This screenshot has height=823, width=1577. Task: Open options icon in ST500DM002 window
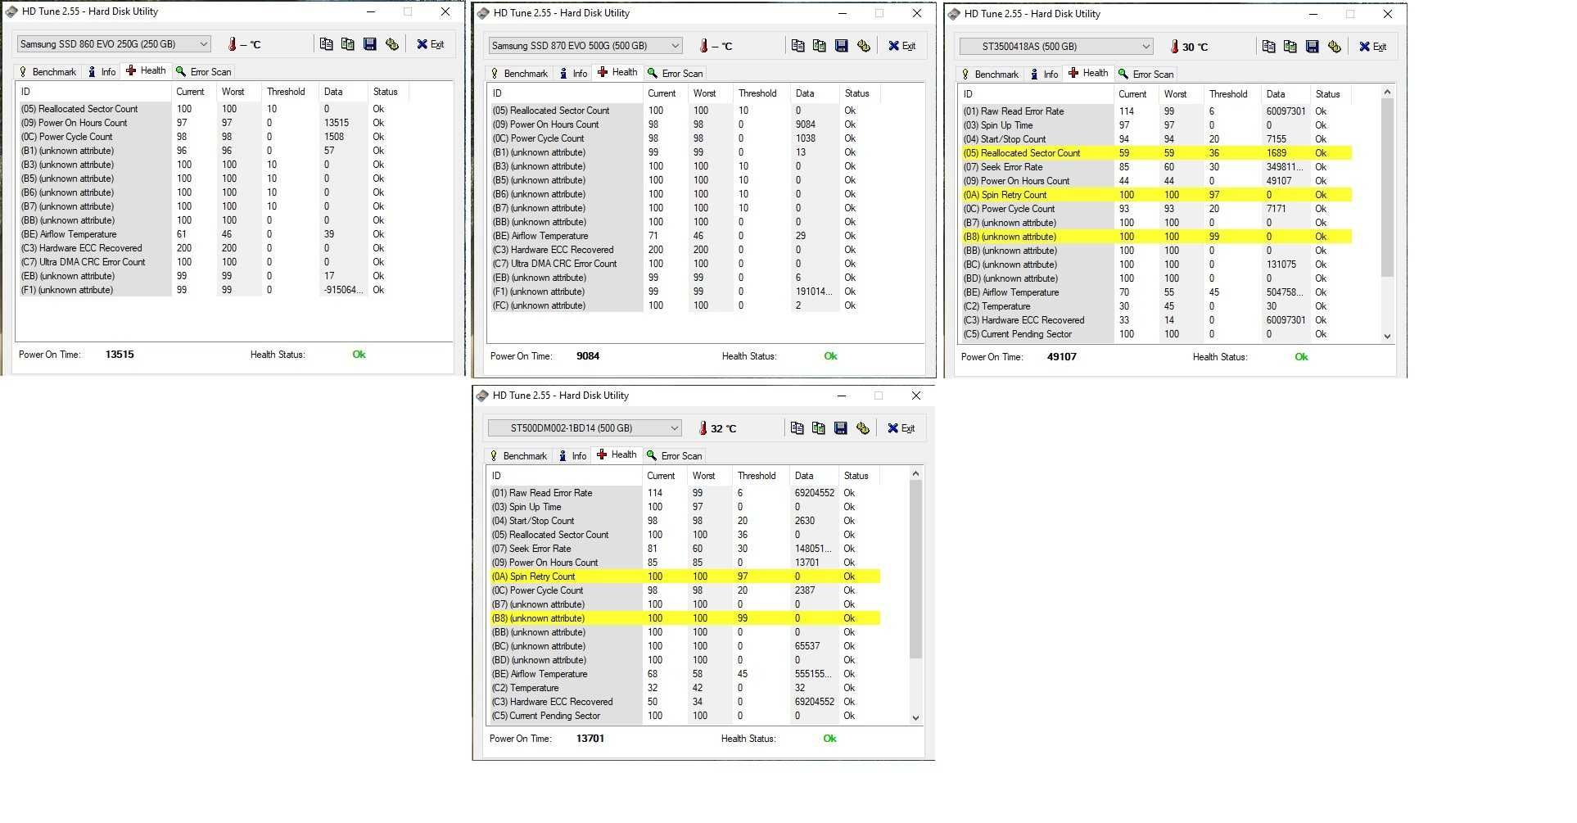pyautogui.click(x=863, y=428)
